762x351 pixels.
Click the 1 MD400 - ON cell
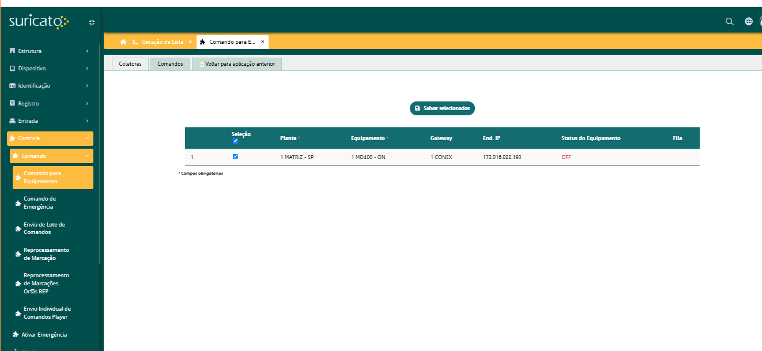point(368,157)
